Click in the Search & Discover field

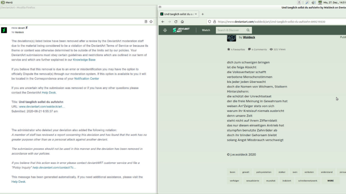230,30
